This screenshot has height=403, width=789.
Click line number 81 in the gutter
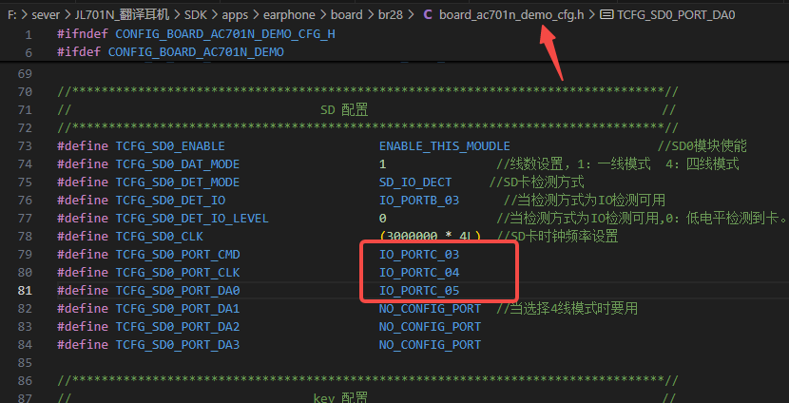[x=25, y=291]
